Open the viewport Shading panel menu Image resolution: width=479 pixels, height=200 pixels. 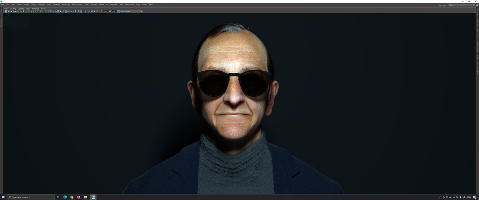pos(13,8)
